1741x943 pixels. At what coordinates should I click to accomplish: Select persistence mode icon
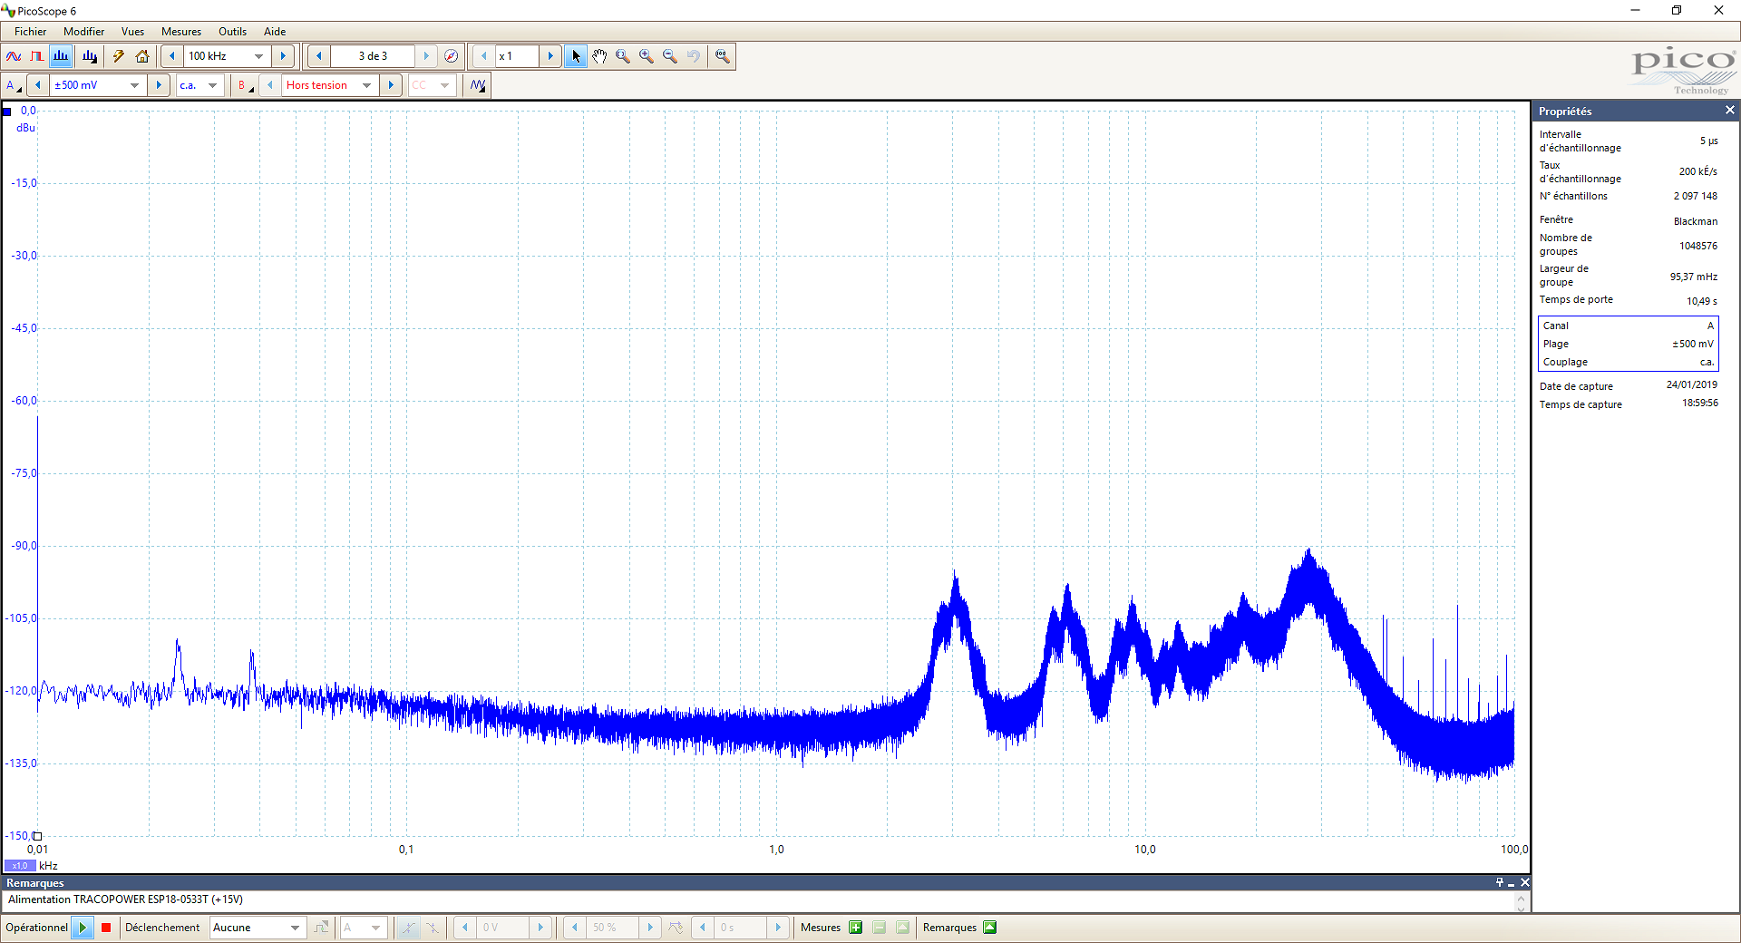pyautogui.click(x=37, y=56)
